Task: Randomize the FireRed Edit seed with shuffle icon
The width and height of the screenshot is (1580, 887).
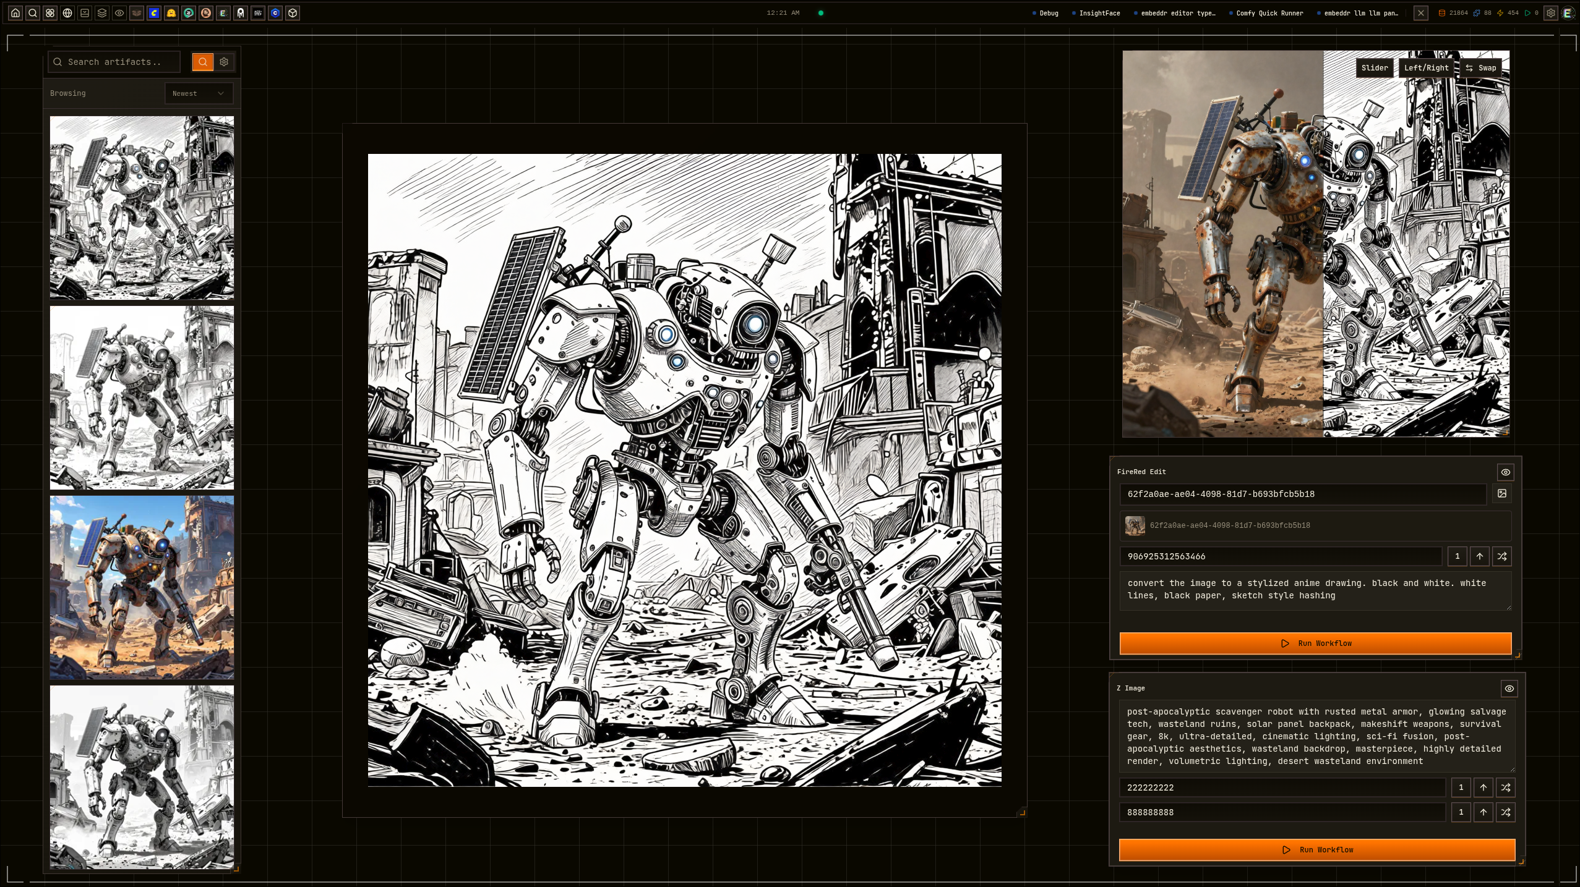Action: tap(1501, 556)
